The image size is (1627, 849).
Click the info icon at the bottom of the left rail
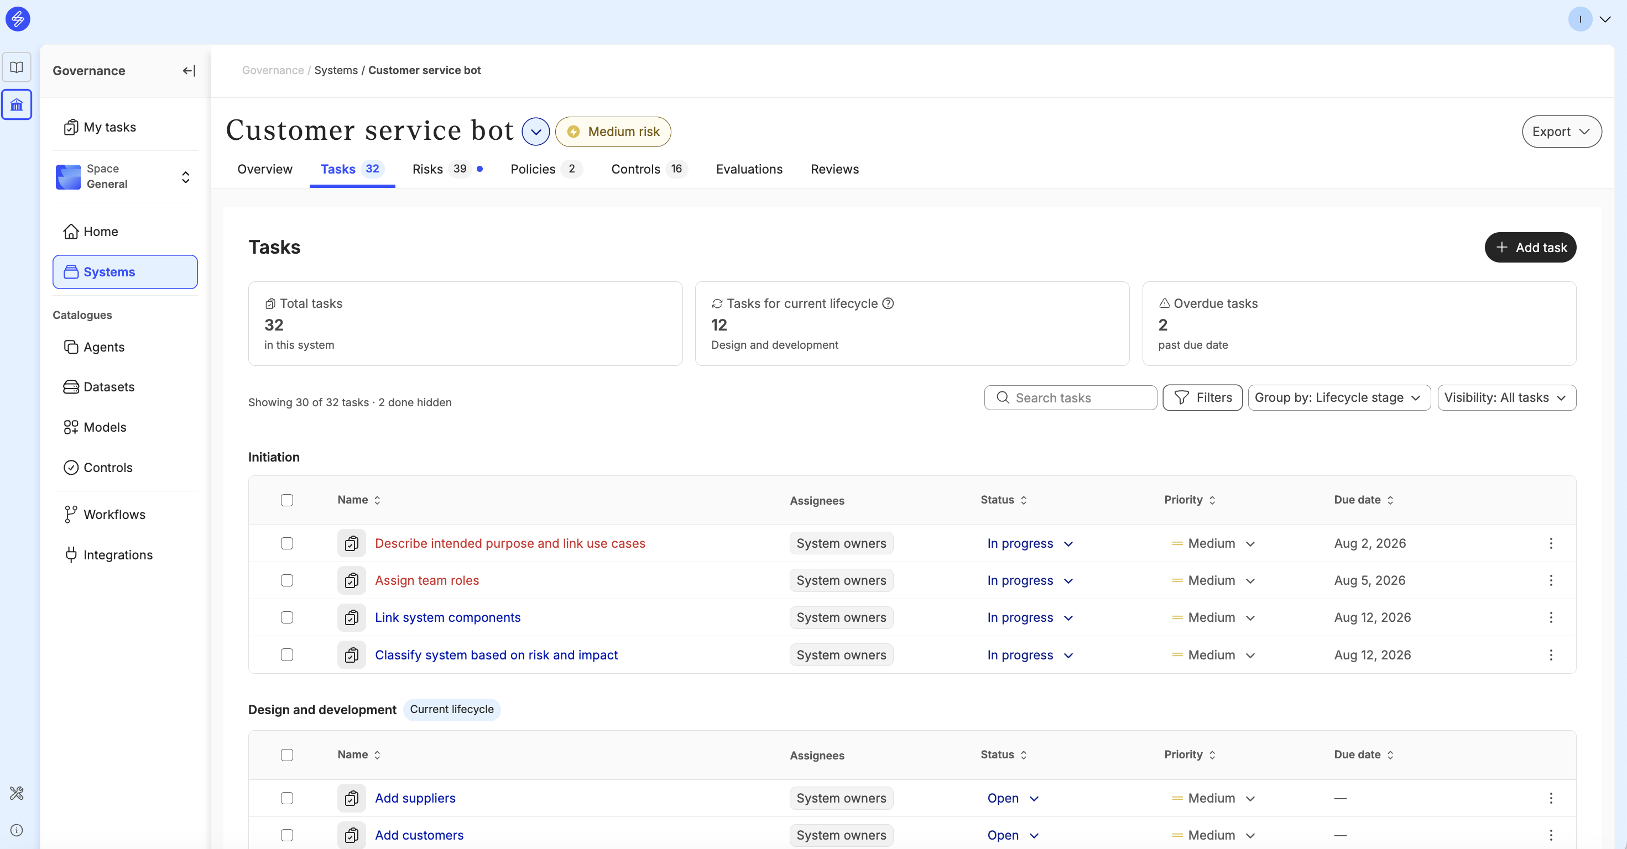point(17,830)
